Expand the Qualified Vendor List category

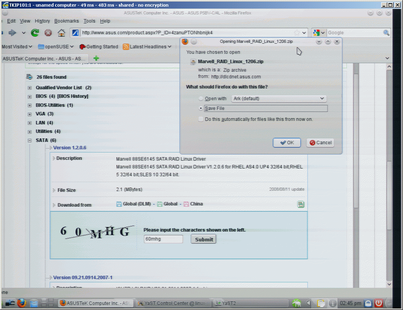(30, 88)
